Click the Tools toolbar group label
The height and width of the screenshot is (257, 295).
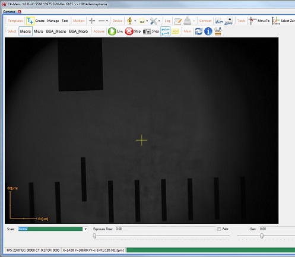(x=241, y=21)
